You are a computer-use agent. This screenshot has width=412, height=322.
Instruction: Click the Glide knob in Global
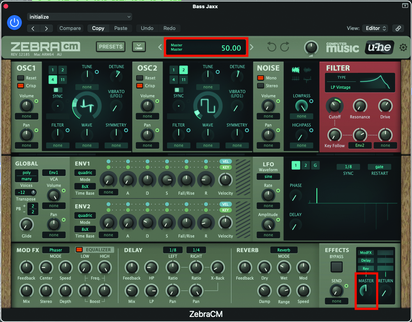pos(27,225)
